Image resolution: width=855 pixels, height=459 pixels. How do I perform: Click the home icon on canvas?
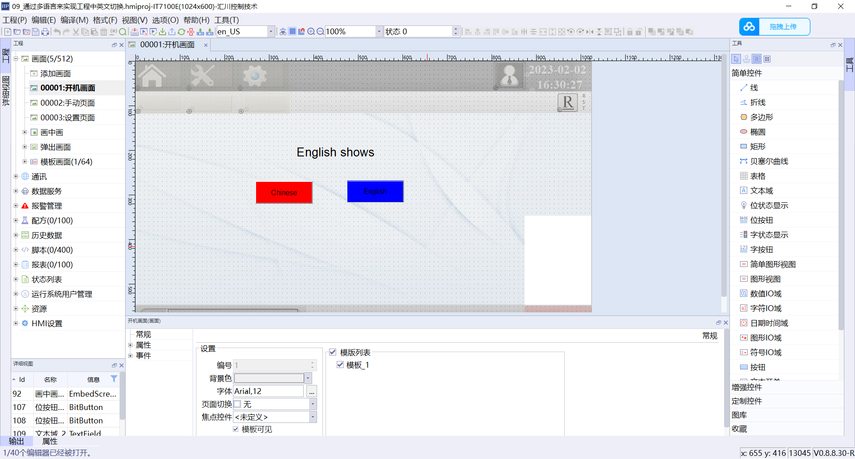[x=152, y=75]
